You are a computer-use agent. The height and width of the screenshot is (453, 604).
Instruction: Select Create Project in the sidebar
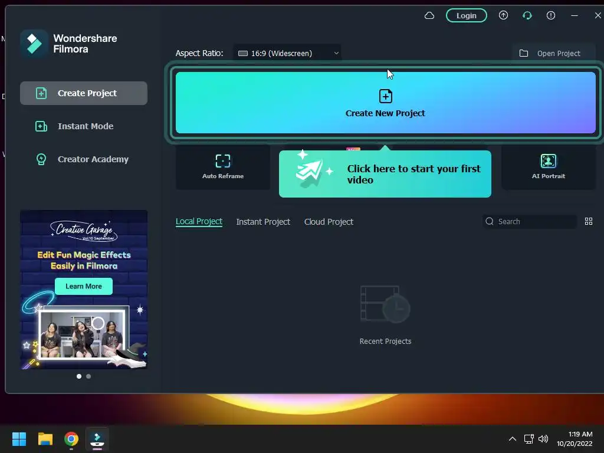(x=84, y=93)
